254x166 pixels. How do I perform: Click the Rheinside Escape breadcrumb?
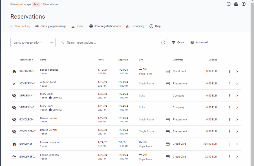pyautogui.click(x=21, y=4)
